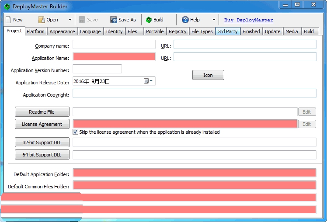Go to the Language tab
The height and width of the screenshot is (222, 327).
[90, 31]
